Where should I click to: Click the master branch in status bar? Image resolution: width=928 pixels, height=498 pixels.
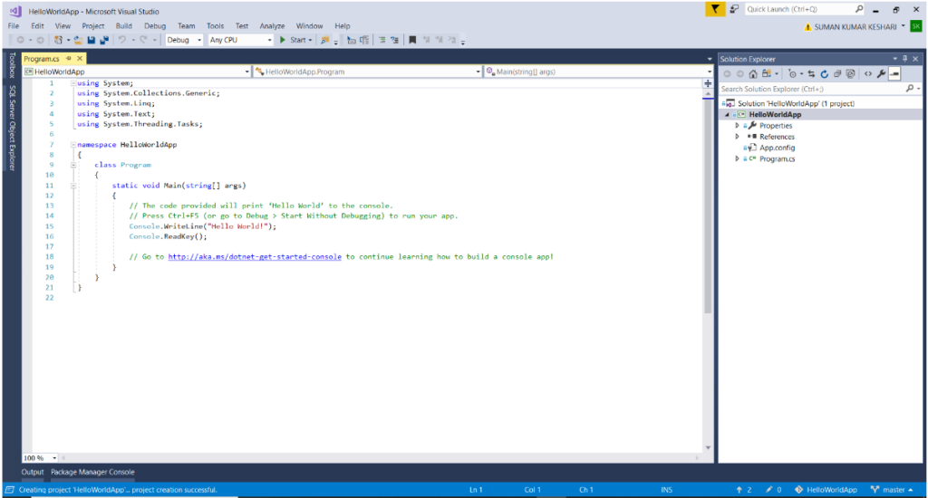(x=892, y=490)
